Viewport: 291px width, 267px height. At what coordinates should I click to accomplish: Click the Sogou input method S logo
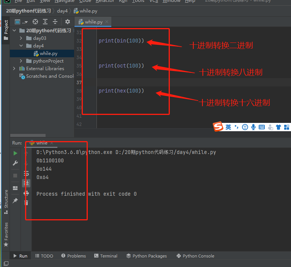pos(218,127)
